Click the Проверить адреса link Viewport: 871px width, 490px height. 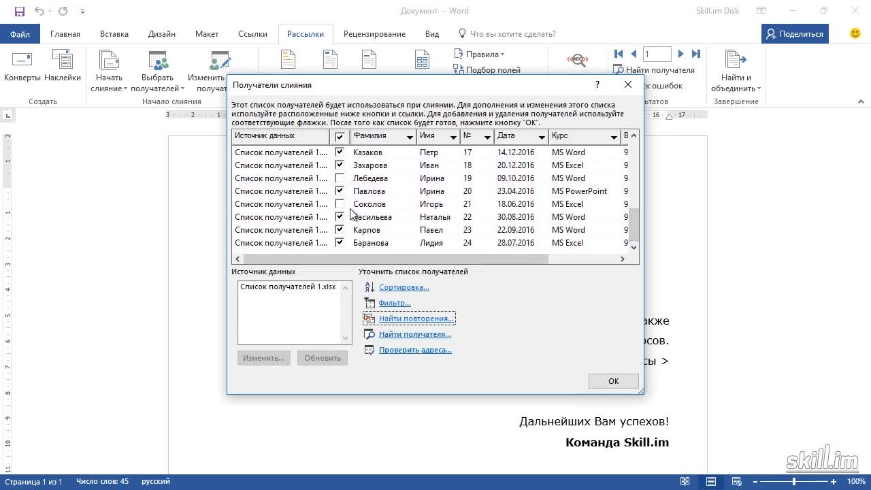coord(415,350)
